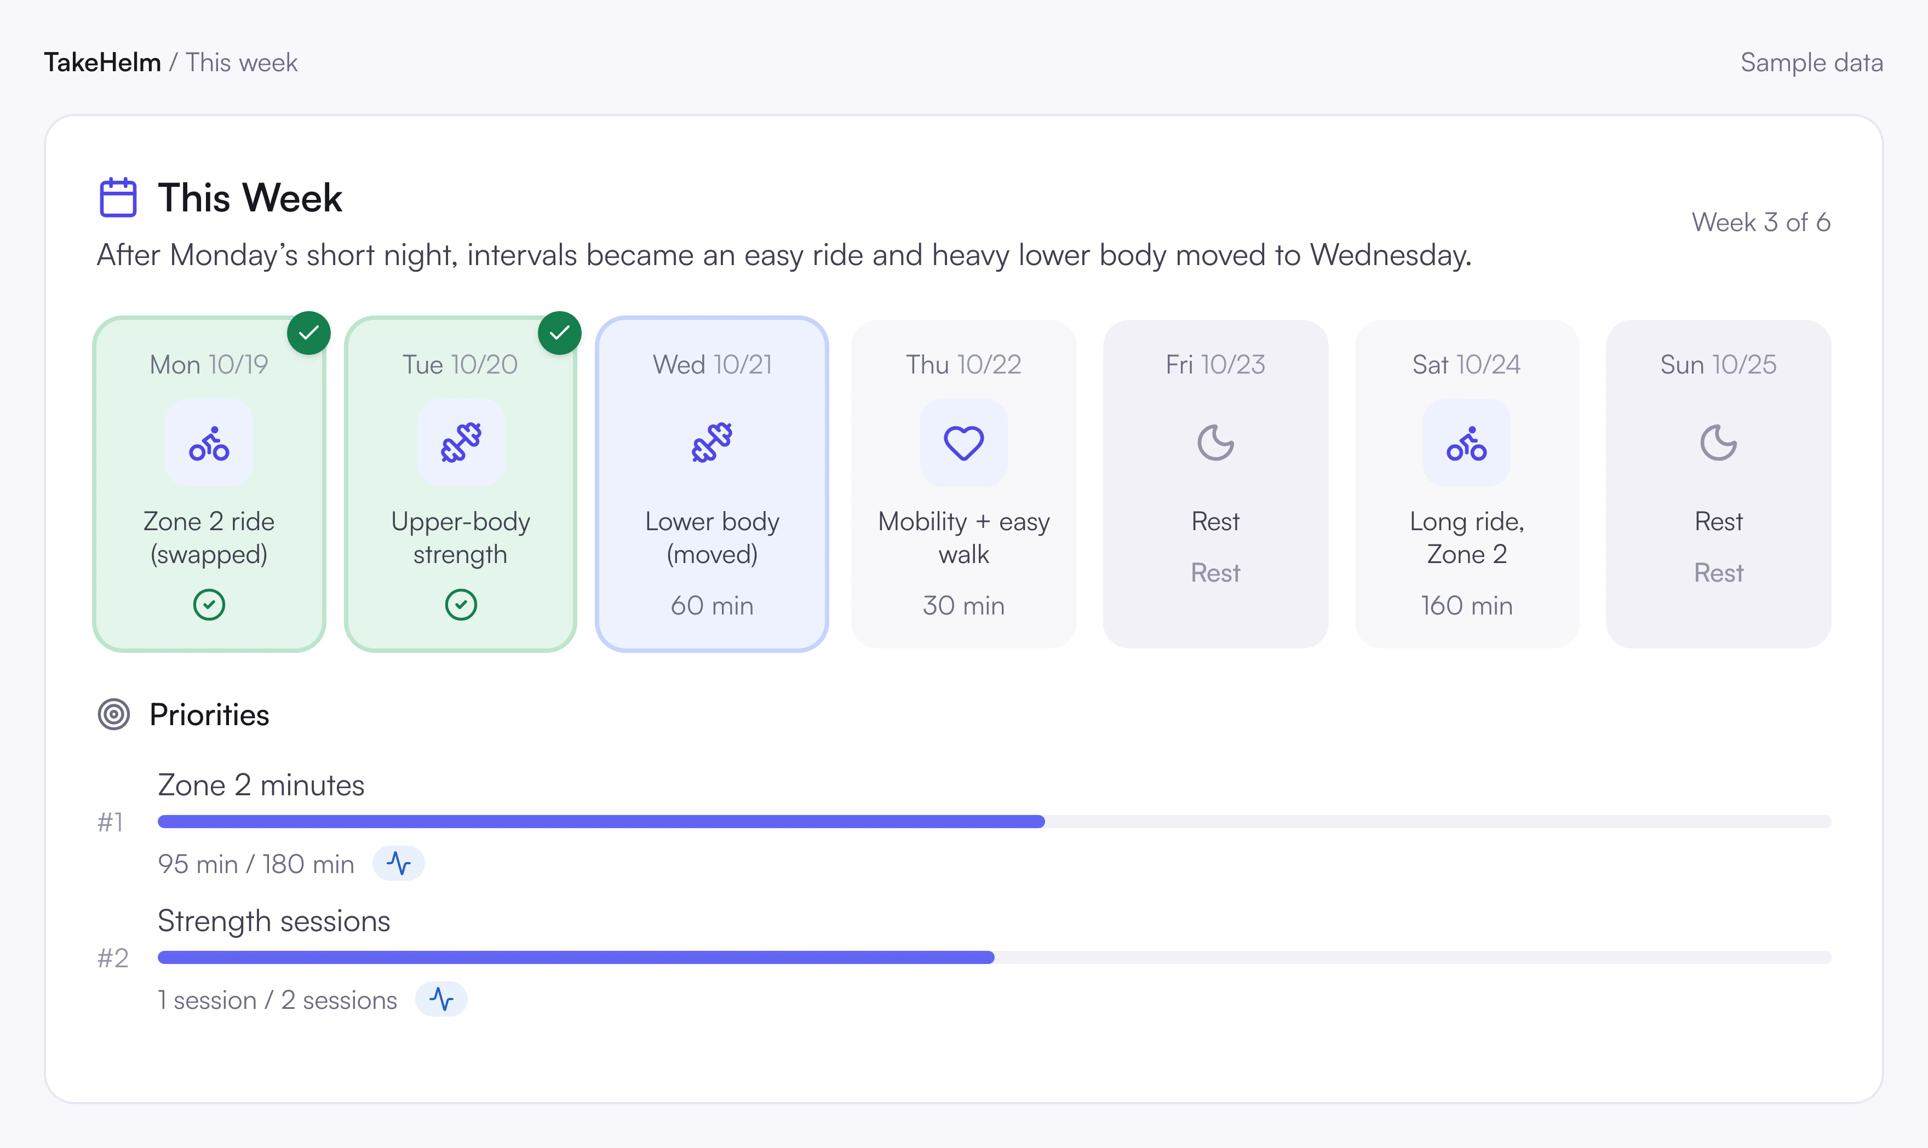This screenshot has height=1148, width=1928.
Task: Click the Strength sessions progress bar
Action: coord(994,958)
